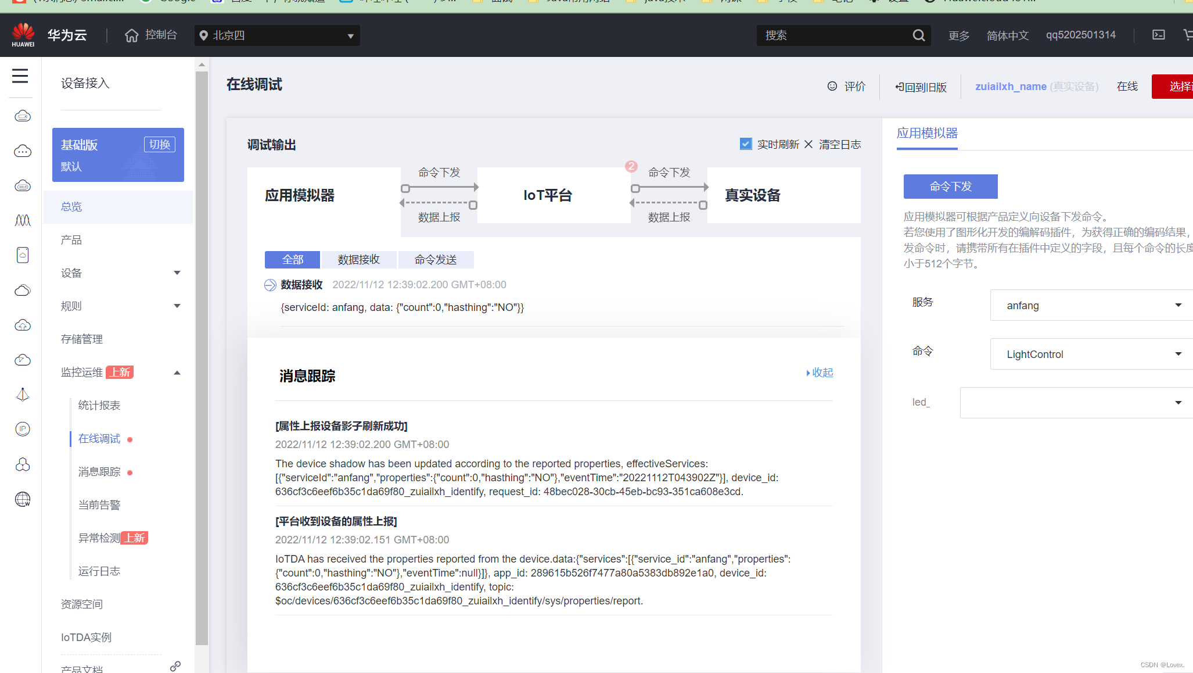Click the IP icon in sidebar
The image size is (1193, 673).
[23, 429]
